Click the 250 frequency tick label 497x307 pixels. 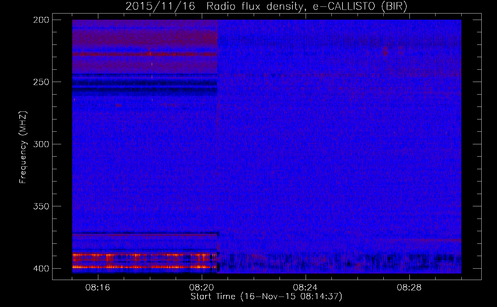coord(41,82)
